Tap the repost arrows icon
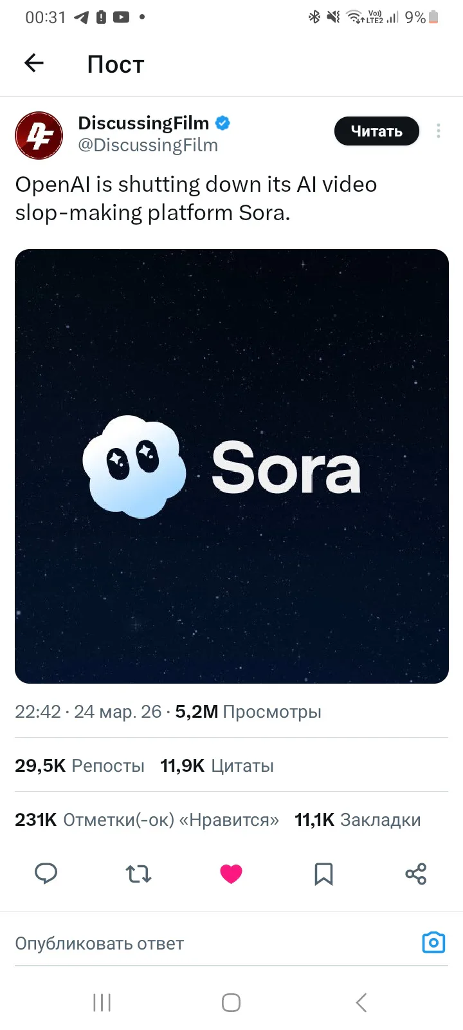The width and height of the screenshot is (463, 1030). 138,874
